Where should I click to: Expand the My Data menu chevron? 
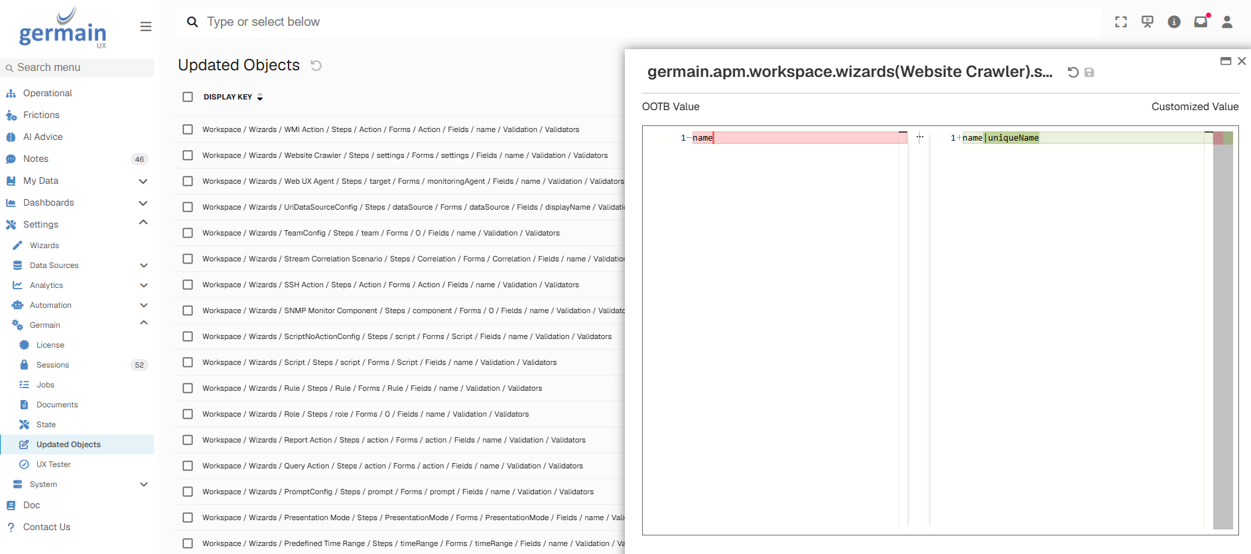point(143,181)
